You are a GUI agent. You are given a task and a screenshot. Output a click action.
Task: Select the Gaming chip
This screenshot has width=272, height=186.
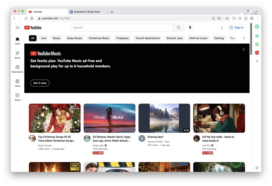219,38
